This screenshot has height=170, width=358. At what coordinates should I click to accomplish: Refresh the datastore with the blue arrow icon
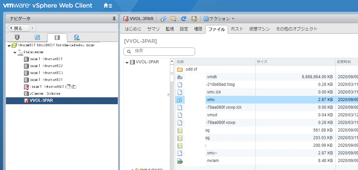coord(184,19)
